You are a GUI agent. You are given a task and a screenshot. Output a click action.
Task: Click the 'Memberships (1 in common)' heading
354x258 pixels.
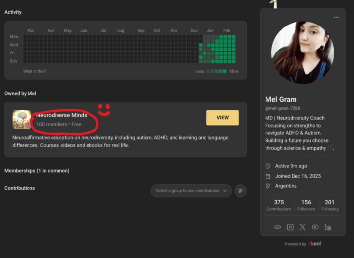pyautogui.click(x=37, y=171)
